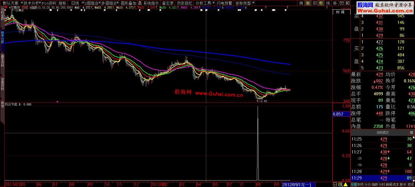
Task: Click the 总手 value 4099
Action: point(378,94)
